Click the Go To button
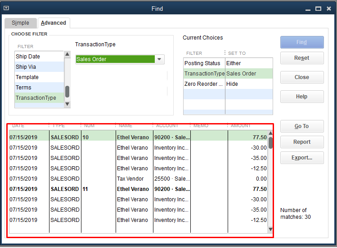 (x=302, y=126)
